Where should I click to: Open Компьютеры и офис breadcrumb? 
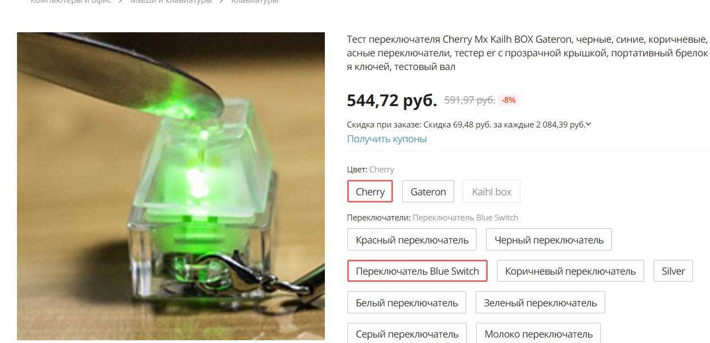tap(71, 2)
